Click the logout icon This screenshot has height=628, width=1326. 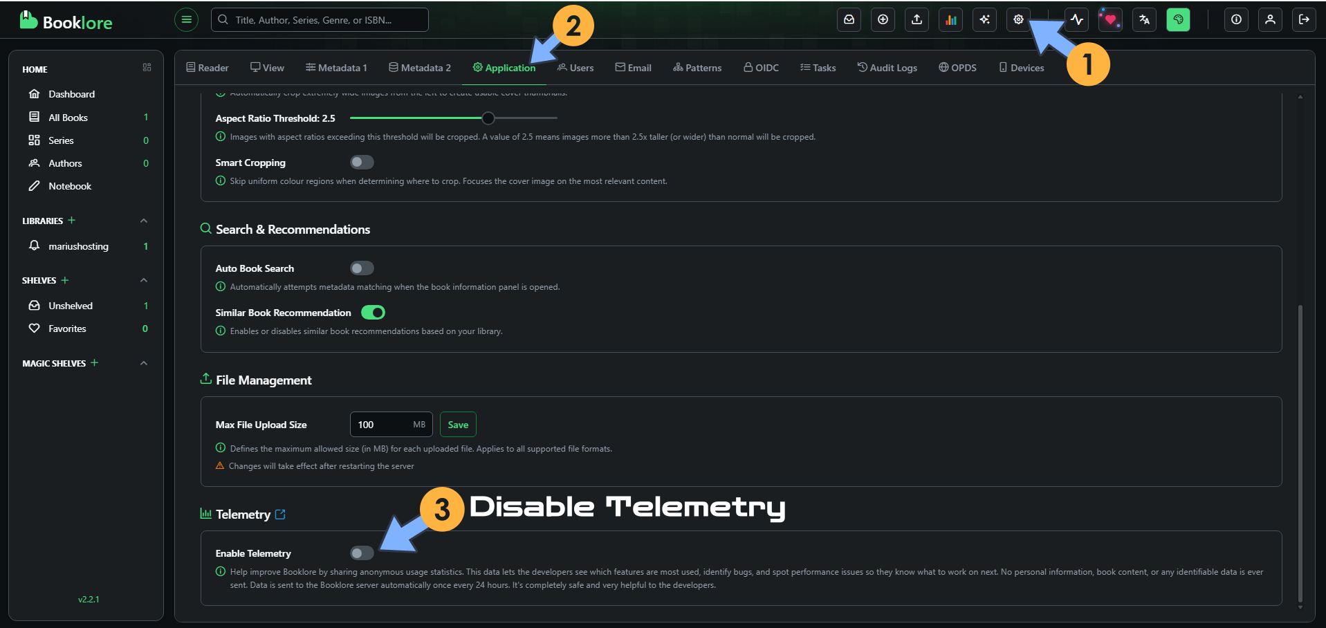1303,19
